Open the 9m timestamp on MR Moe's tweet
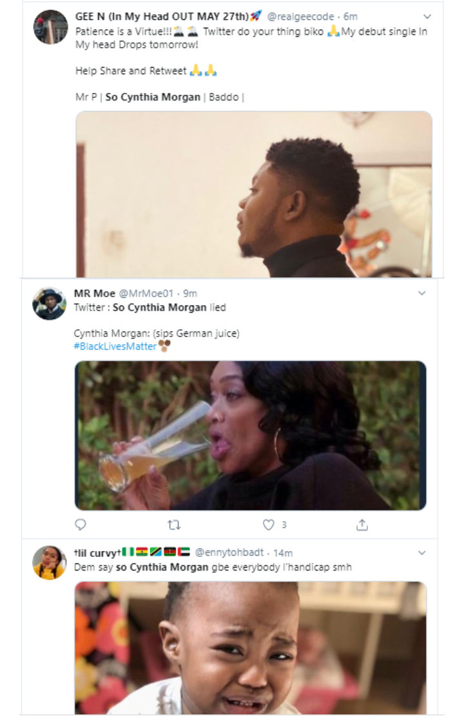 click(x=190, y=293)
